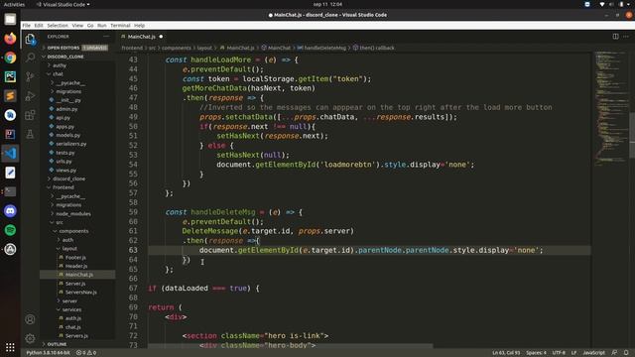Launch Google Chrome from the dock
Image resolution: width=635 pixels, height=357 pixels.
click(x=10, y=58)
